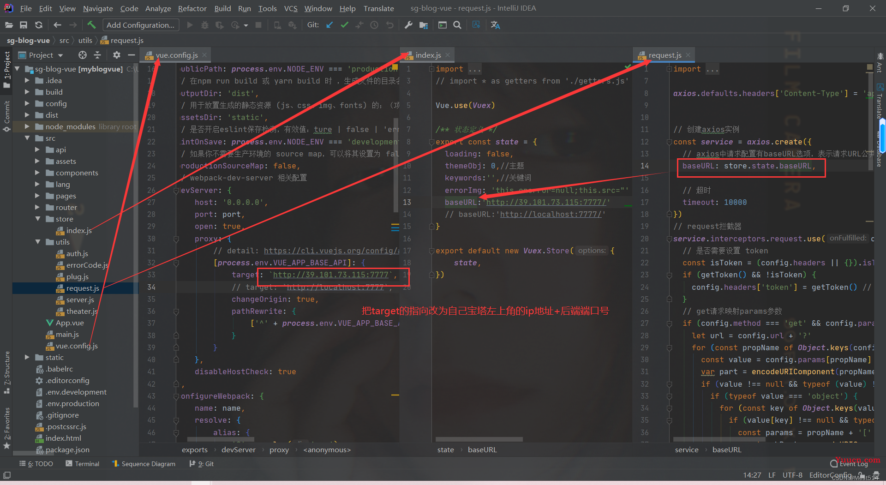Screen dimensions: 886x485
Task: Close the request.js editor tab
Action: coord(688,55)
